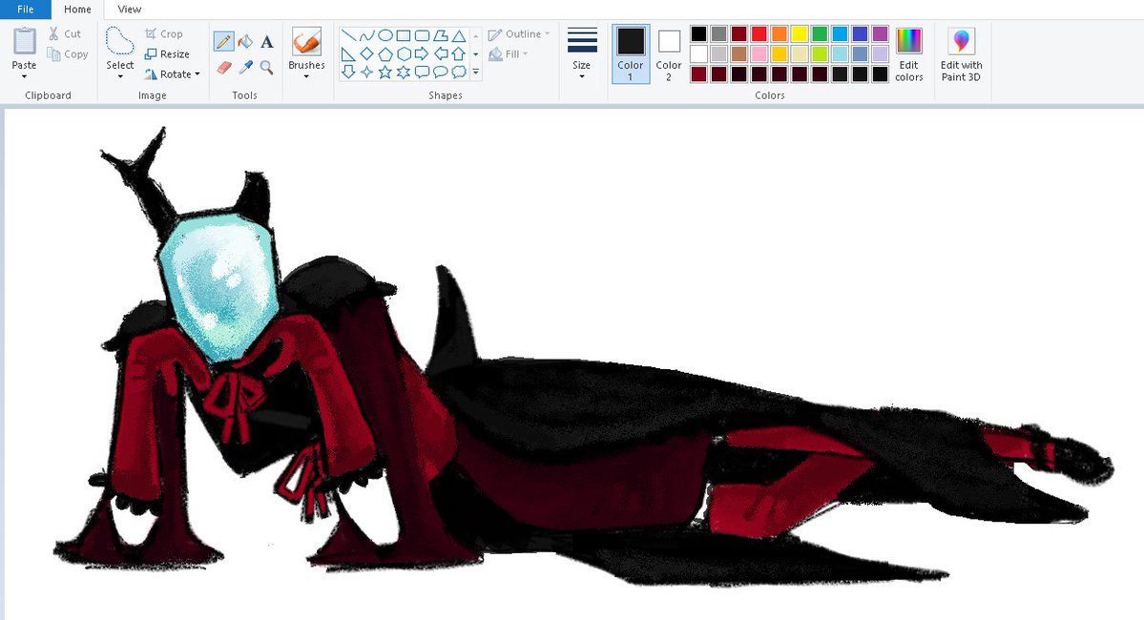The image size is (1144, 620).
Task: Choose the Rounded rectangular callout shape
Action: (422, 72)
